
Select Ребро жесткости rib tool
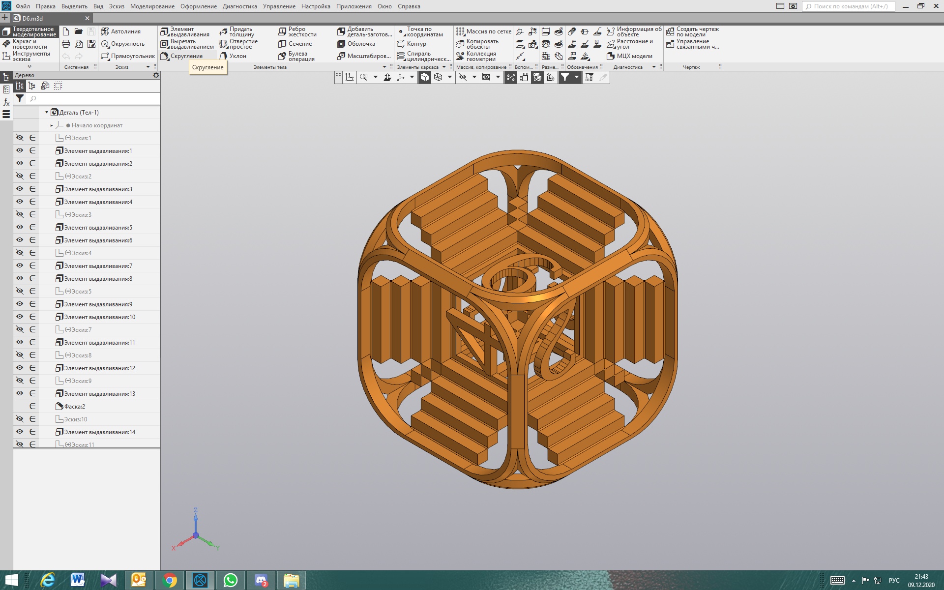[x=297, y=32]
